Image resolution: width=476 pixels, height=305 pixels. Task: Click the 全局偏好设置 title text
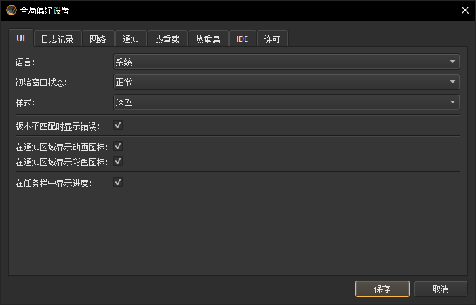tap(45, 11)
